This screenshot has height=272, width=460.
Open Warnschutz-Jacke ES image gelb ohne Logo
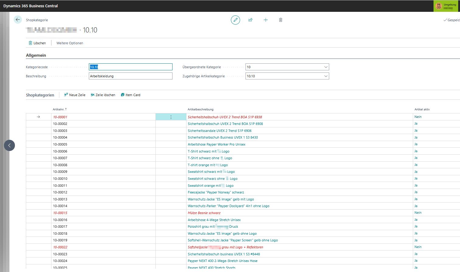[x=222, y=233]
